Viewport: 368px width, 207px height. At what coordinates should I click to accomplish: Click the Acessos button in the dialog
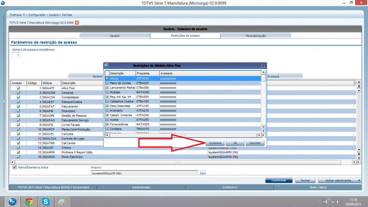pos(215,143)
